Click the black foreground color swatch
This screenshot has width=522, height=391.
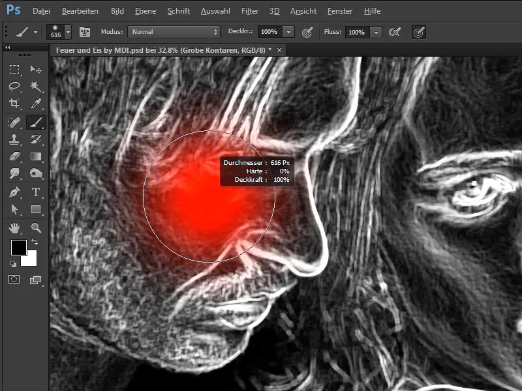click(x=19, y=248)
